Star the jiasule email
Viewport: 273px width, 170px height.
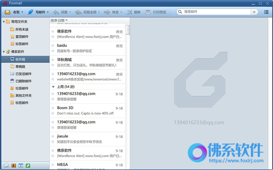pos(53,142)
